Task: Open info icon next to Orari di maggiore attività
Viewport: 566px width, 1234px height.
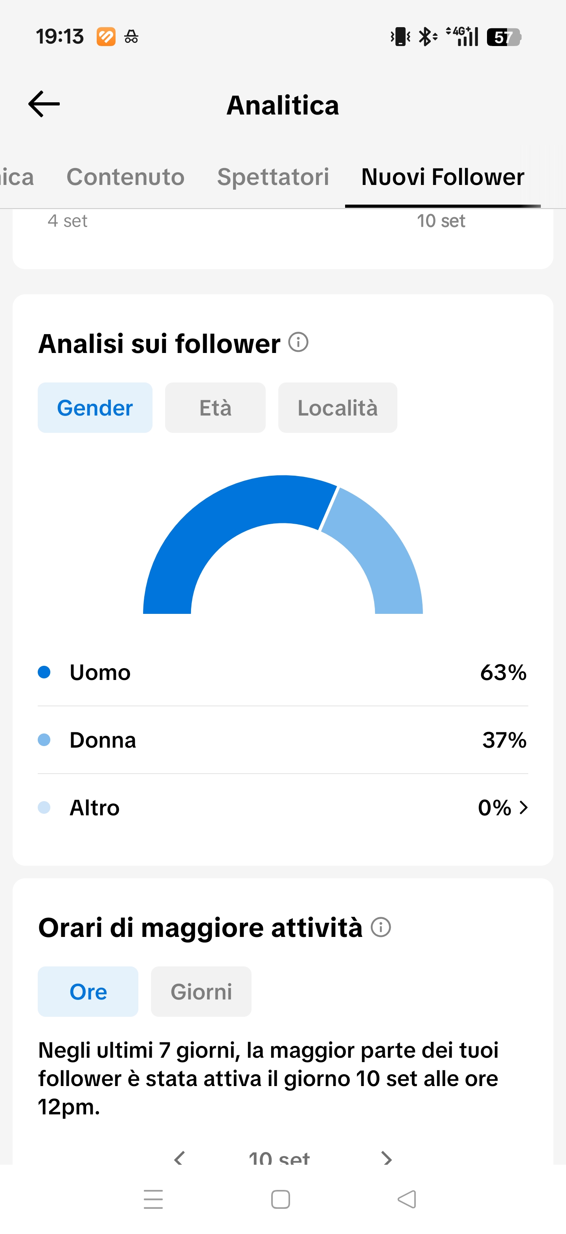Action: click(381, 927)
